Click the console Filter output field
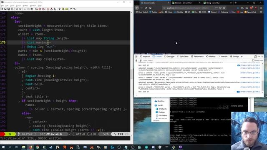267x150 pixels. [196, 60]
